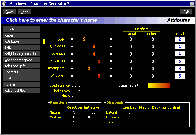This screenshot has width=196, height=135.
Task: Click the 'Usage: 23/24' text
Action: coord(128,85)
